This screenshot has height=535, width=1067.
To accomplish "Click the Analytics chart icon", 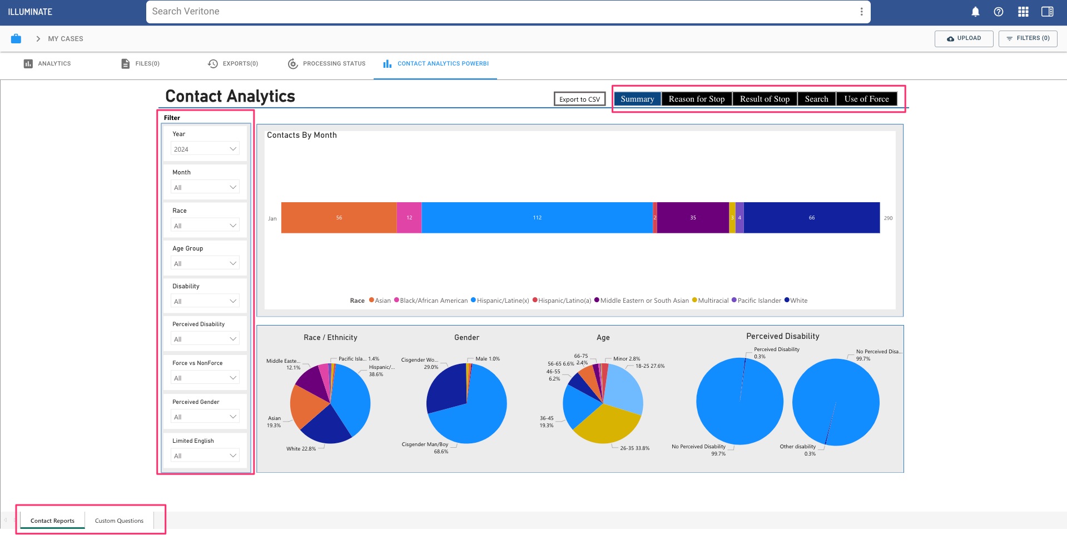I will click(28, 64).
